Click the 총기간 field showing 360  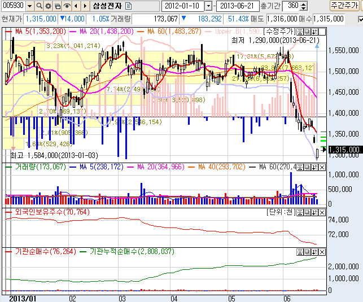(x=291, y=6)
